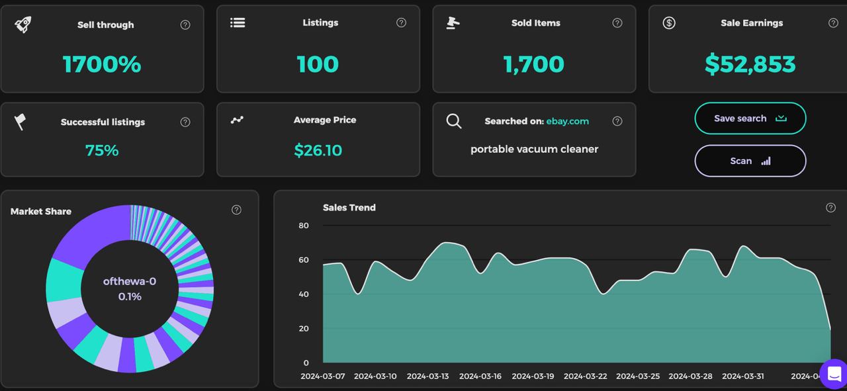Open the ebay.com link
This screenshot has height=391, width=847.
567,121
